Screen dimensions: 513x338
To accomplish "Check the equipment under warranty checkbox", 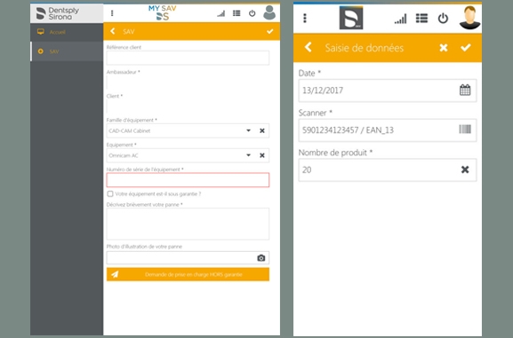I will 110,194.
